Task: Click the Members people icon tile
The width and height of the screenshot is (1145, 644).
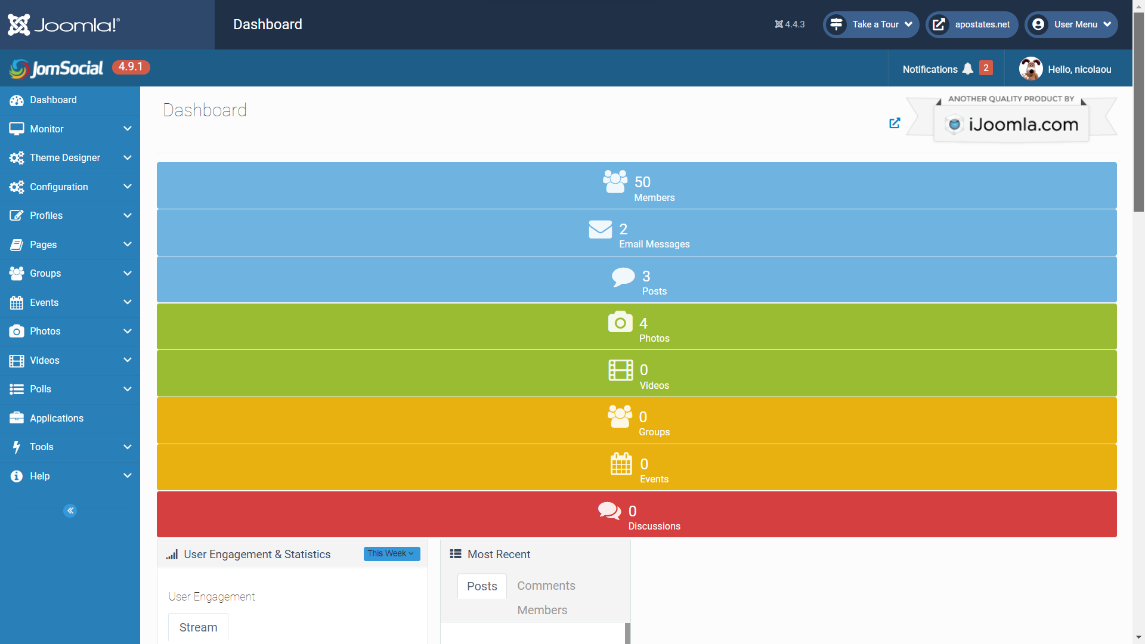Action: (615, 181)
